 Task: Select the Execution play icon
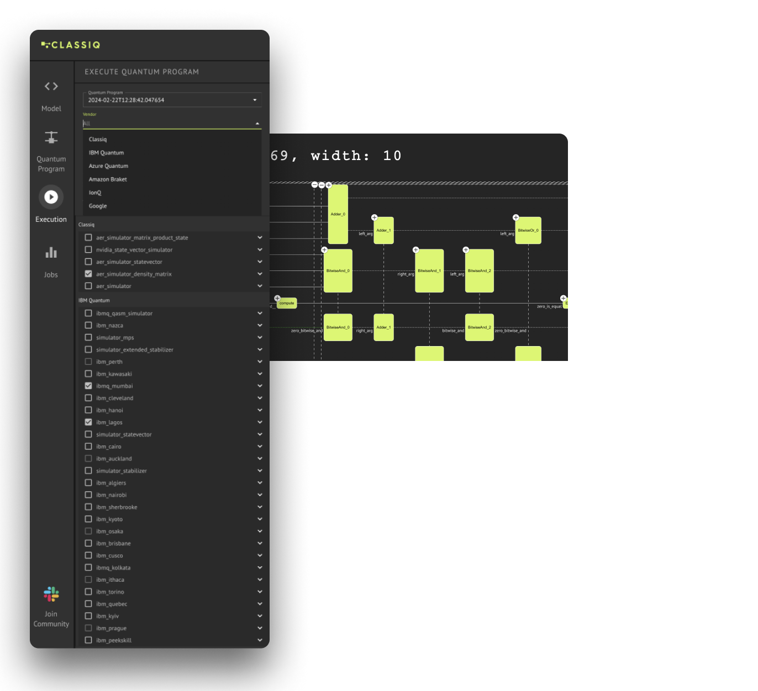[51, 196]
